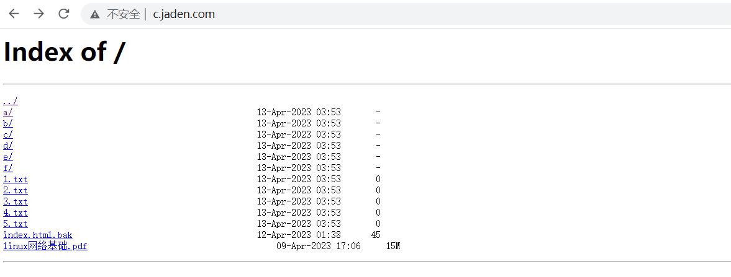Click the not-secure warning triangle icon

[95, 14]
